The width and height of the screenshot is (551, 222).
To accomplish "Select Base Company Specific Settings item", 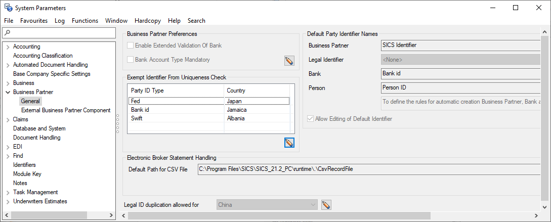I will click(x=52, y=74).
